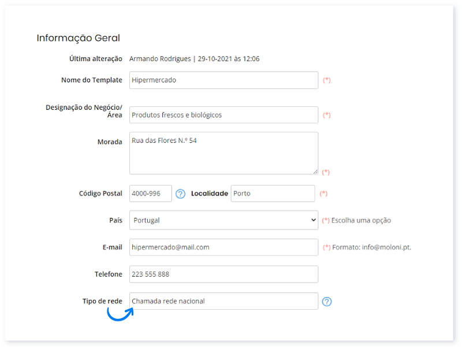Click the blue curved arrow annotation

click(120, 314)
